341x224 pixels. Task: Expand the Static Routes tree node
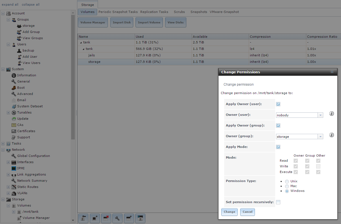tap(8, 187)
